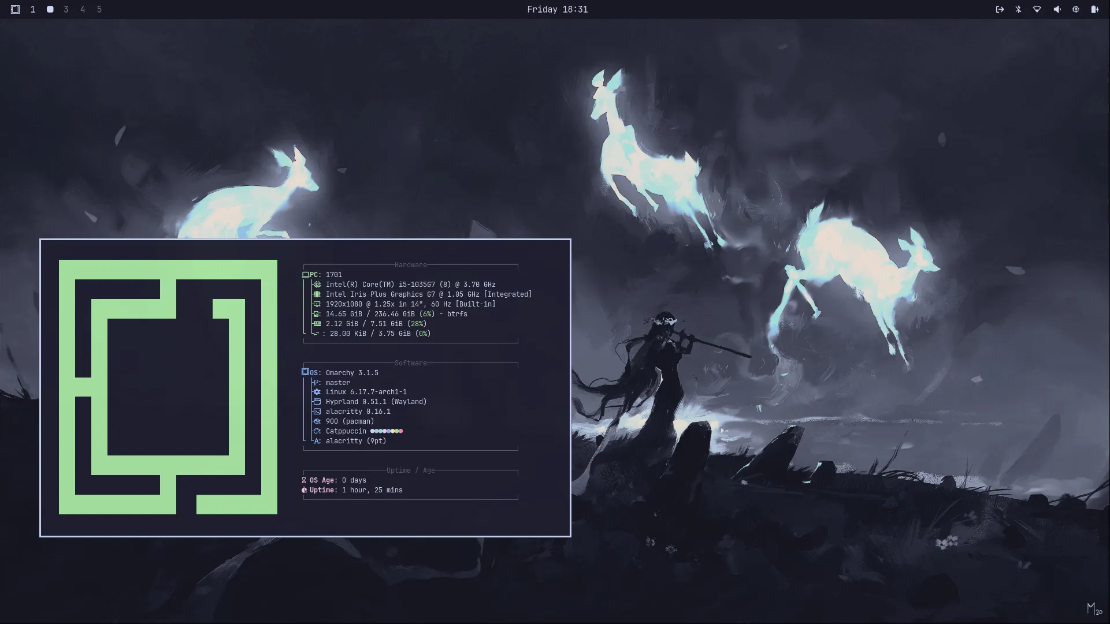Image resolution: width=1110 pixels, height=624 pixels.
Task: Click the battery charging indicator
Action: (1094, 9)
